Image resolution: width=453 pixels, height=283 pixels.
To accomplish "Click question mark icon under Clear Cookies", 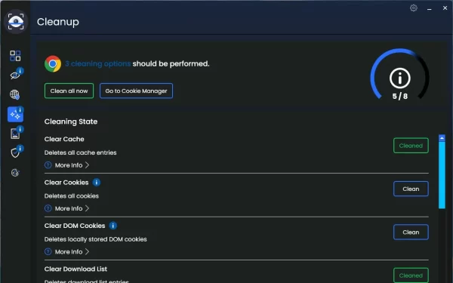I will (48, 208).
